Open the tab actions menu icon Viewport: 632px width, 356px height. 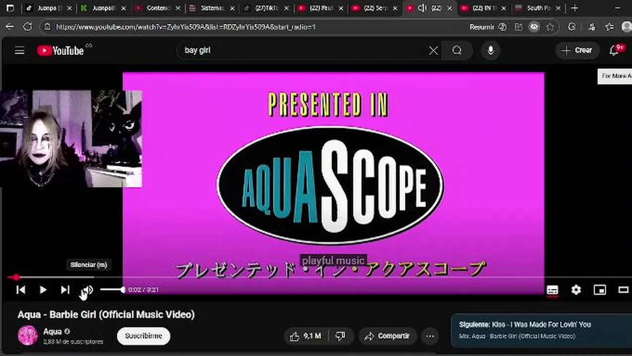(10, 8)
